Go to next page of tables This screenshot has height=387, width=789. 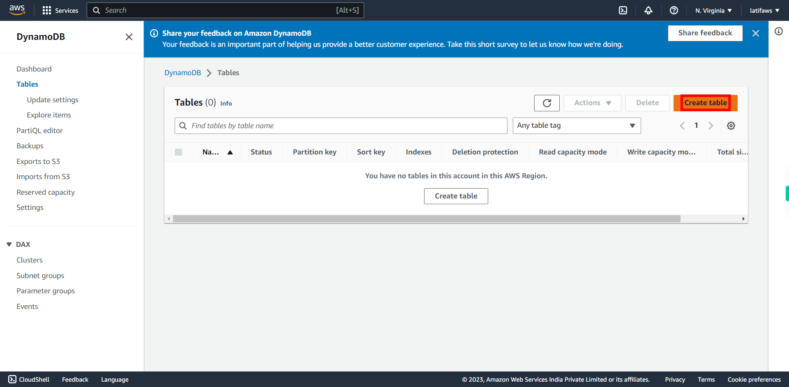coord(711,126)
